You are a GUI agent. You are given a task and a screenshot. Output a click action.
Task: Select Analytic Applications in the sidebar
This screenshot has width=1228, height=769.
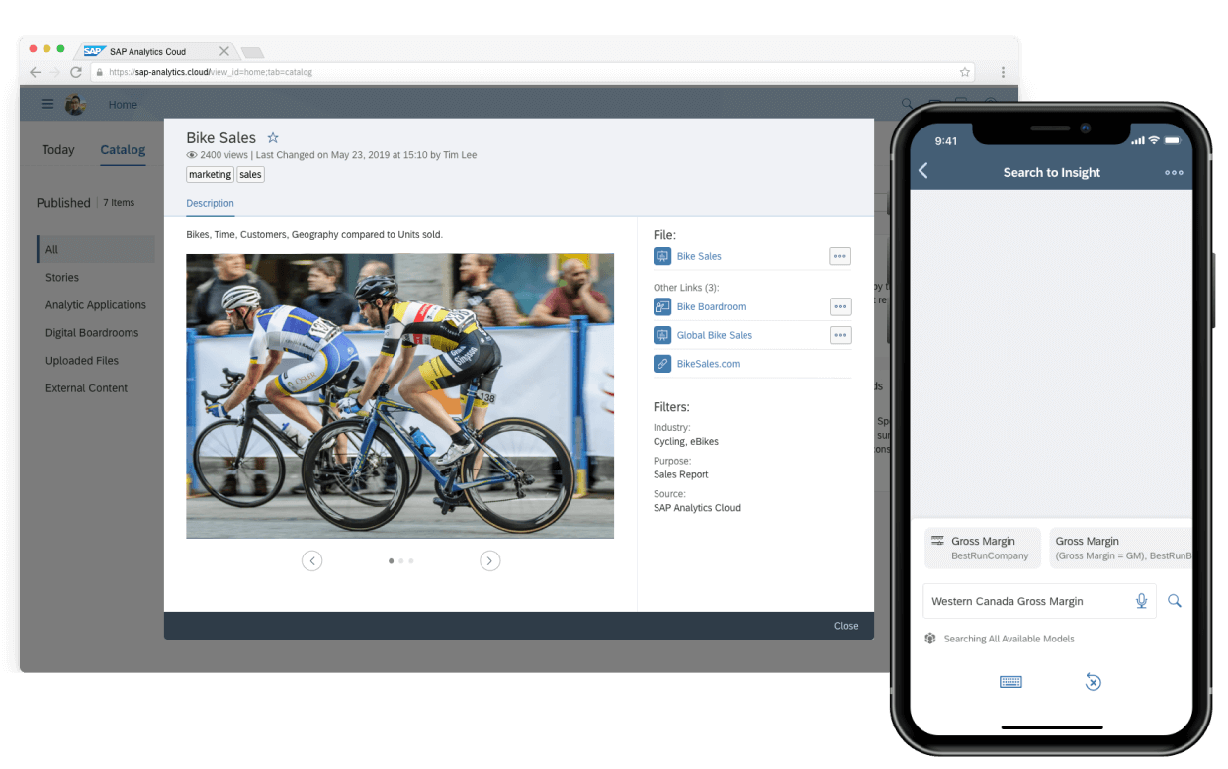coord(96,305)
